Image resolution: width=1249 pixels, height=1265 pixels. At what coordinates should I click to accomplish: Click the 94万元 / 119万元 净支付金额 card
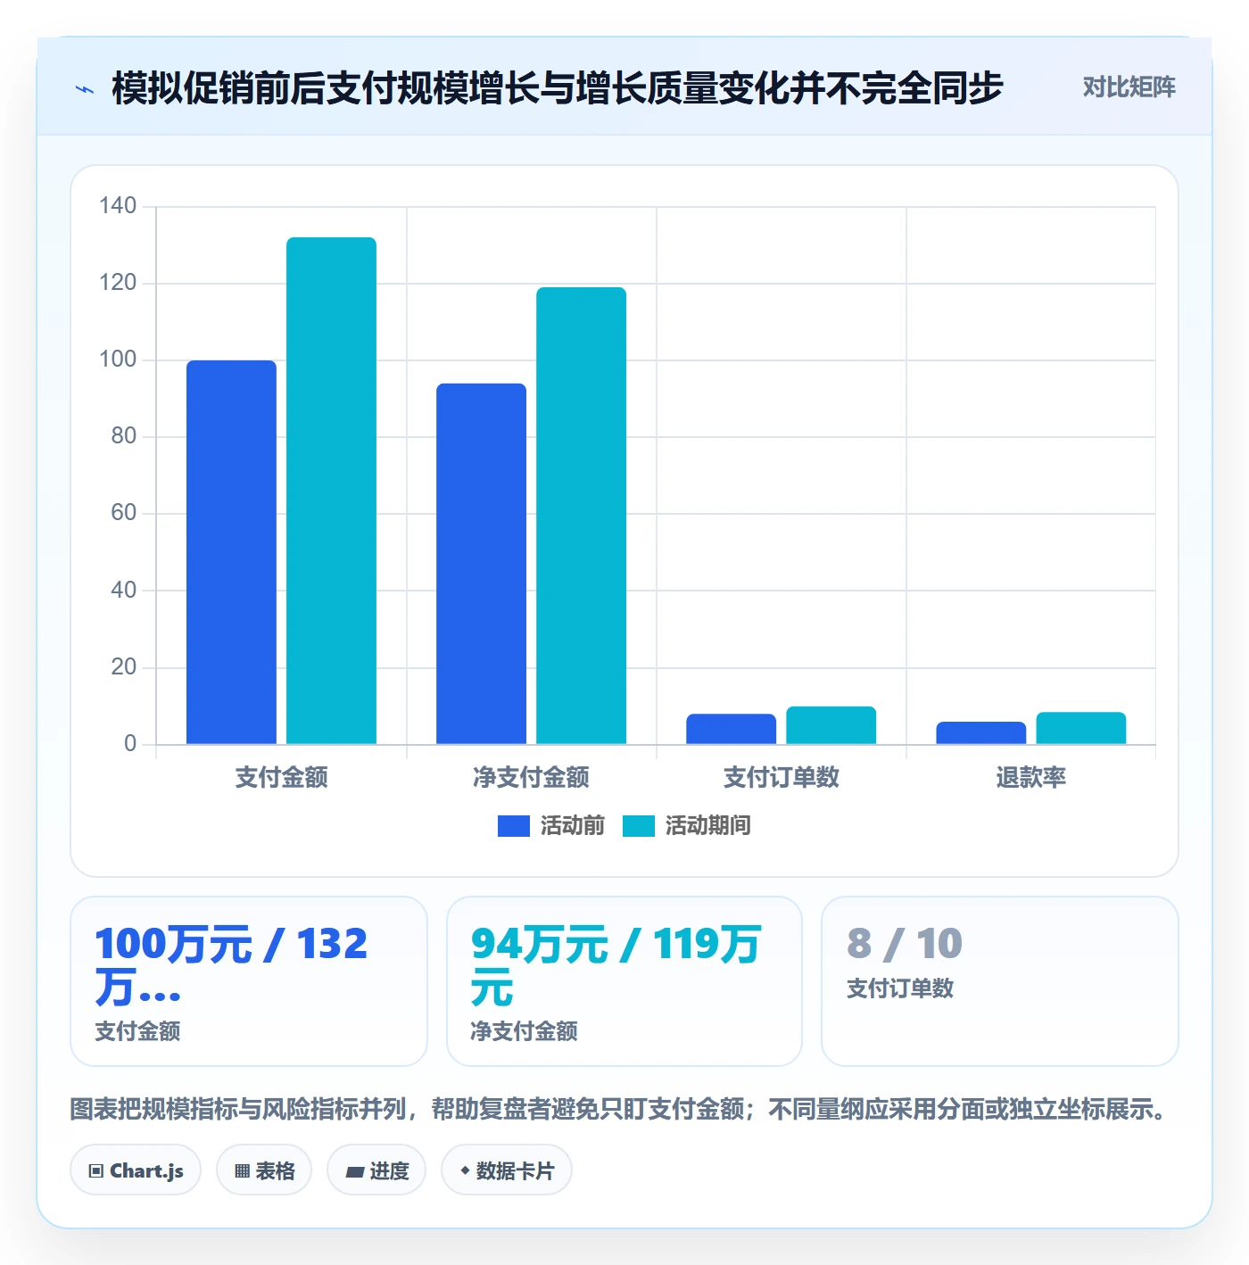(624, 981)
